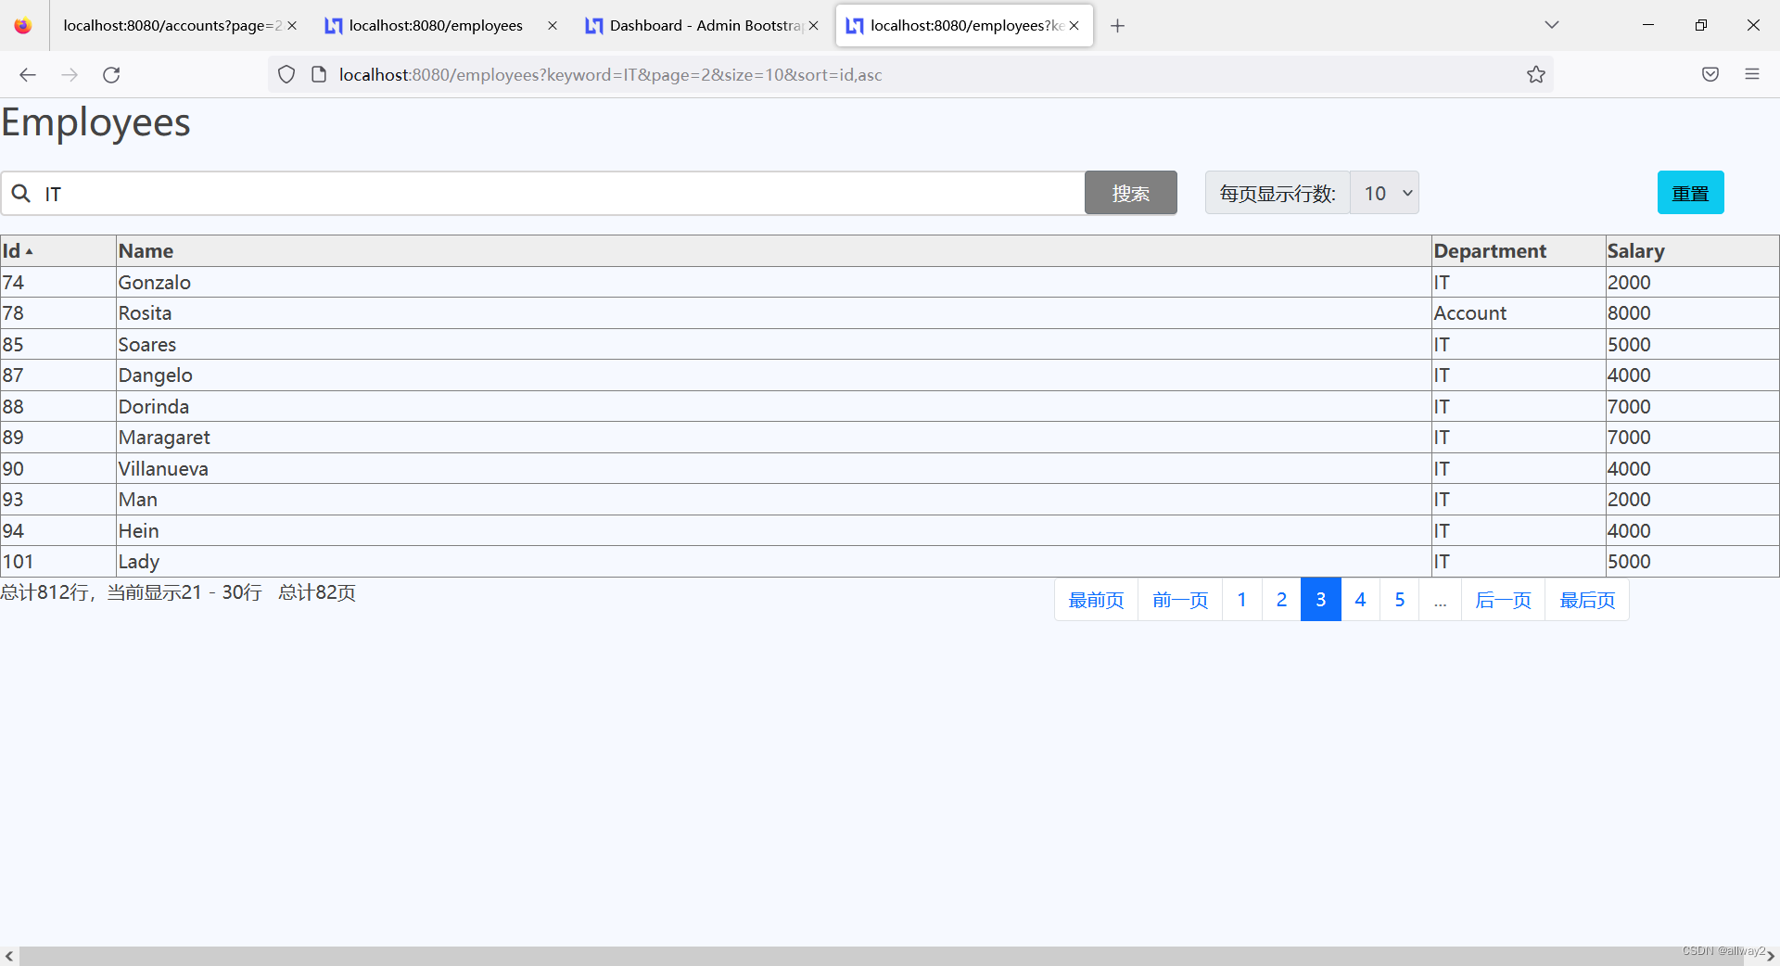
Task: Click the name Dangelo
Action: click(155, 375)
